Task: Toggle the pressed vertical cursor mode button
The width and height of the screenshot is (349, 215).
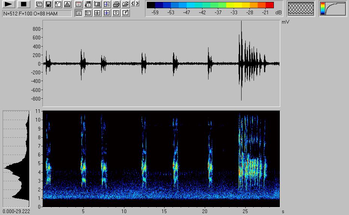Action: click(x=79, y=13)
